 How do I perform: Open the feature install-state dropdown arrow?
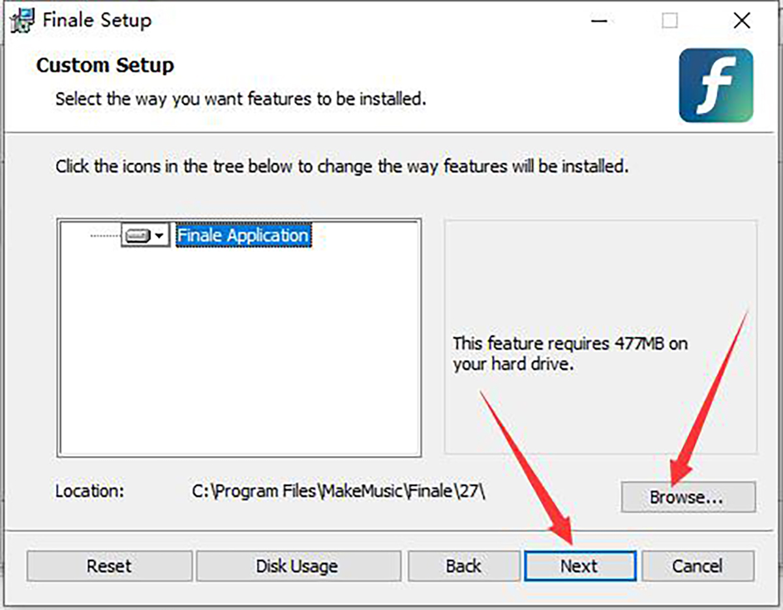[160, 236]
